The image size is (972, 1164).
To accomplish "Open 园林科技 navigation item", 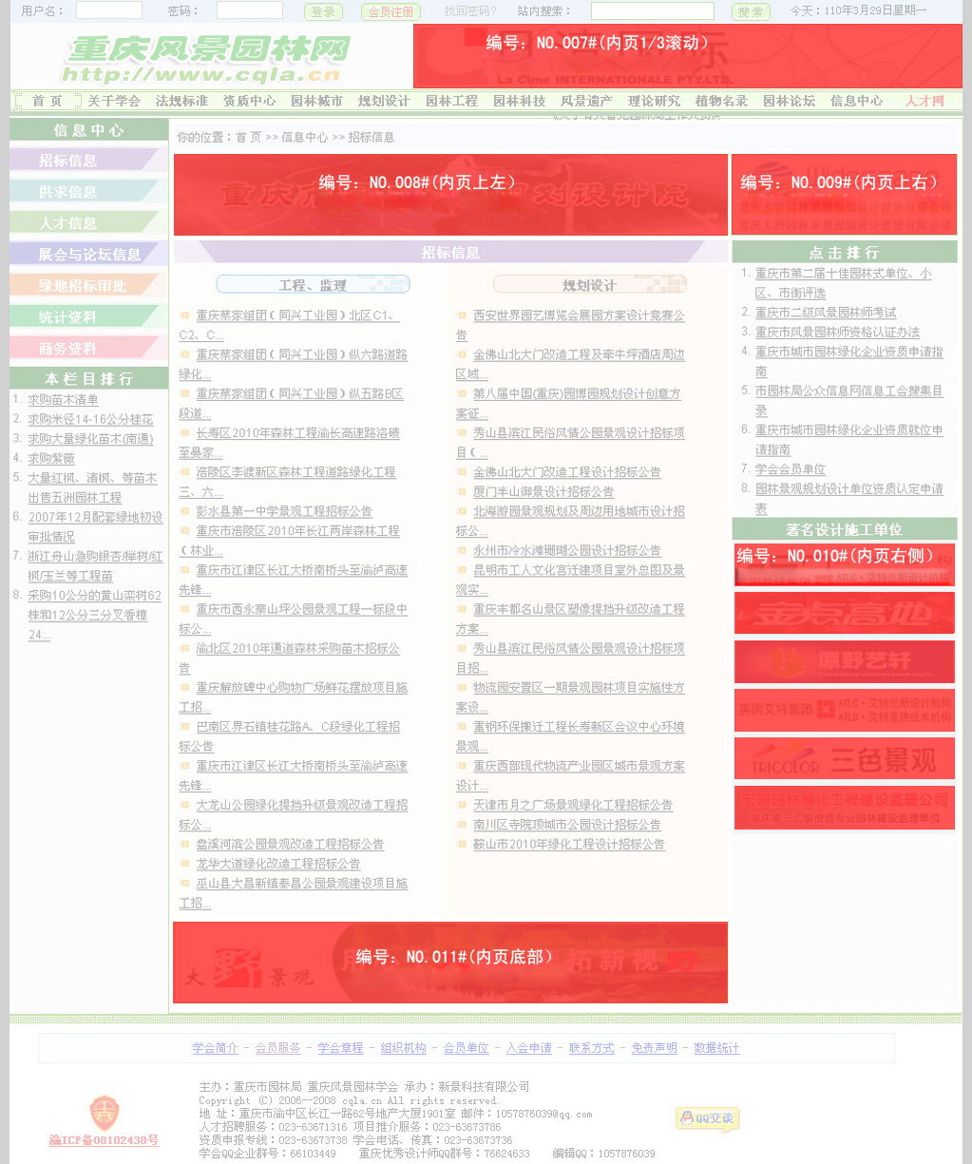I will pyautogui.click(x=519, y=101).
